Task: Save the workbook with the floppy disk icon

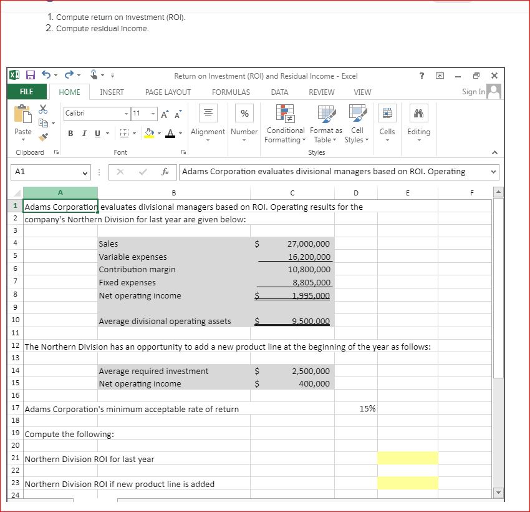Action: pos(31,75)
